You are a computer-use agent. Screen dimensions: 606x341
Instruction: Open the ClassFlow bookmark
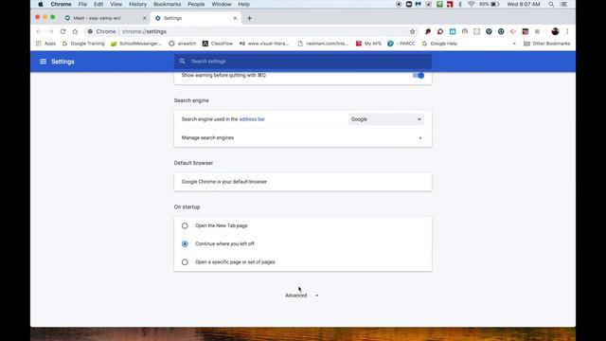[218, 44]
